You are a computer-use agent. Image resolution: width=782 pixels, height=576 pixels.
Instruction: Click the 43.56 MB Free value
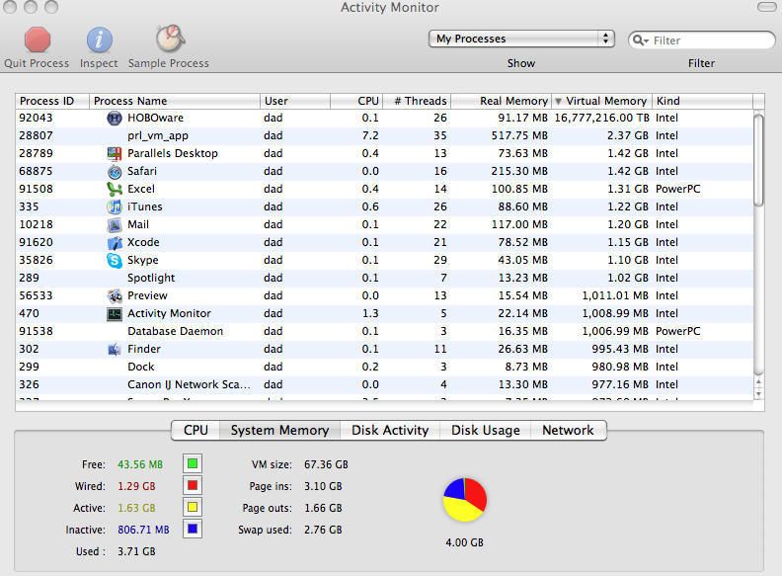coord(140,464)
